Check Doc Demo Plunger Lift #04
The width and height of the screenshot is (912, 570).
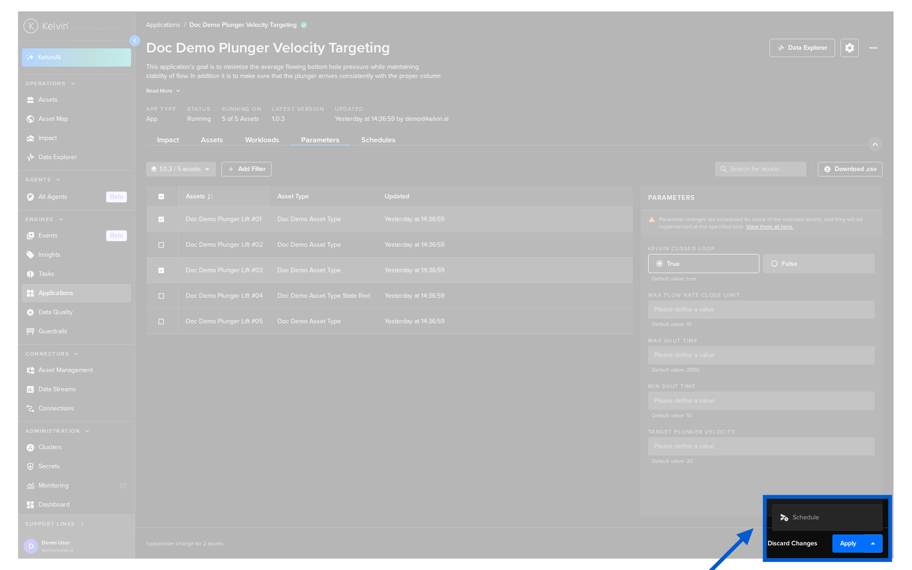tap(161, 296)
